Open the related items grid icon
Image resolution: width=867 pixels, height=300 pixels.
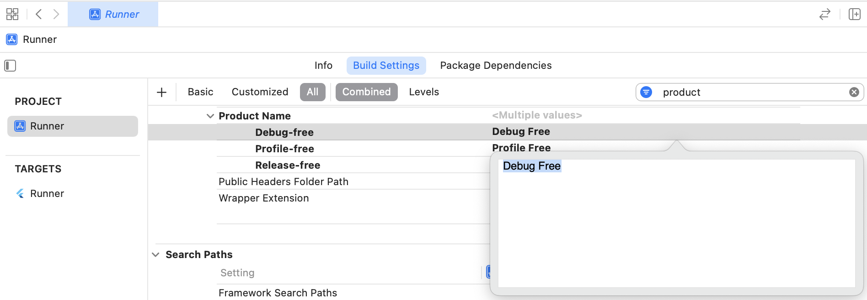[12, 14]
